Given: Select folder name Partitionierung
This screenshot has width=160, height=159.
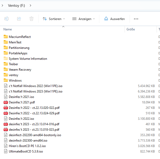Looking at the screenshot, I should point(19,48).
